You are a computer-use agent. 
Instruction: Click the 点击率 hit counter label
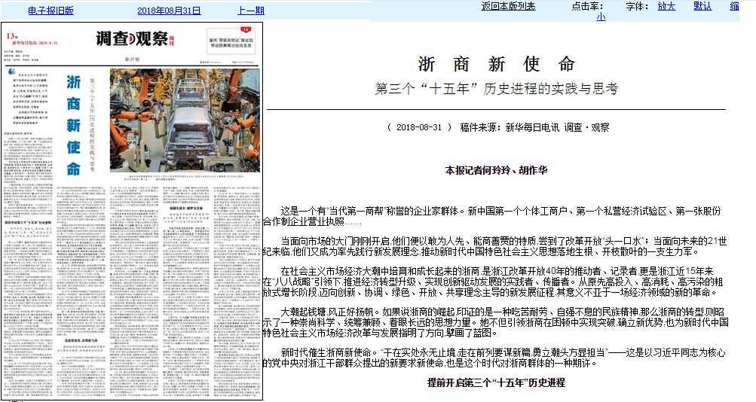(x=586, y=6)
